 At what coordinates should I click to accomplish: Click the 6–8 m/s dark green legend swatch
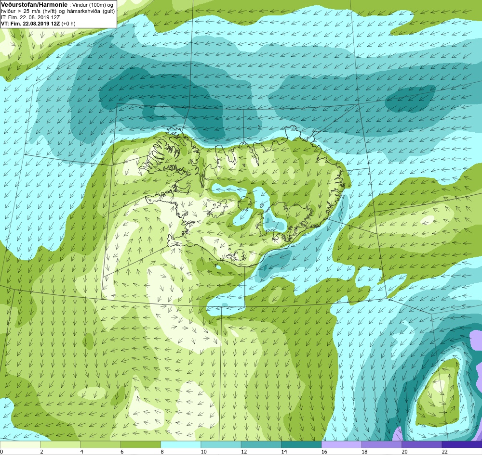pyautogui.click(x=140, y=444)
